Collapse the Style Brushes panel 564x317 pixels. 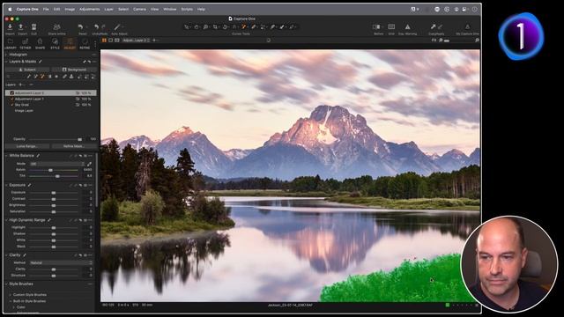(6, 284)
